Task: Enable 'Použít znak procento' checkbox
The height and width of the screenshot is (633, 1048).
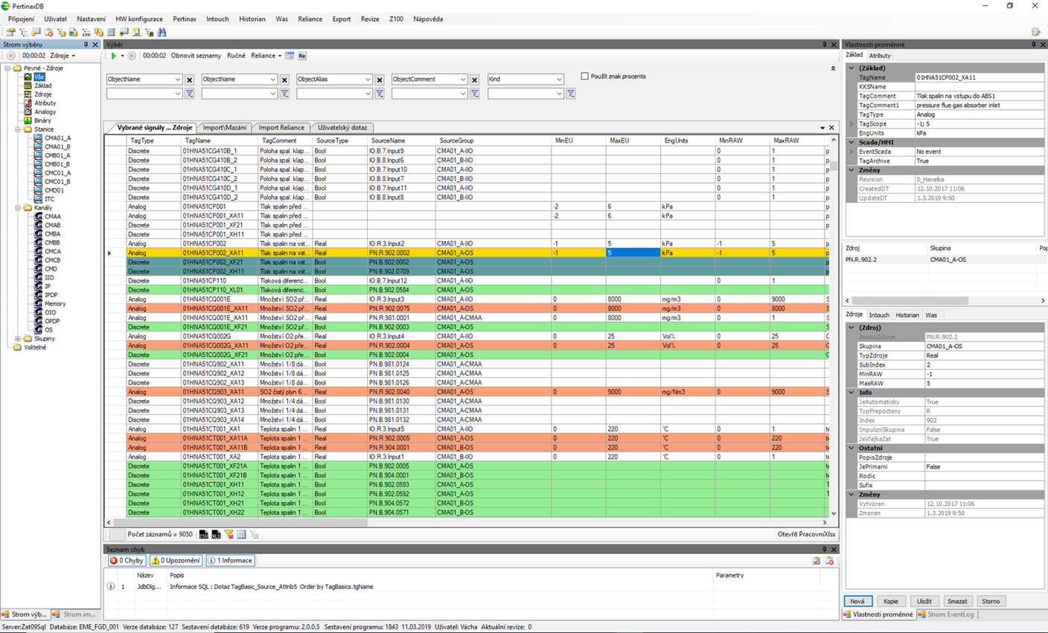Action: [585, 76]
